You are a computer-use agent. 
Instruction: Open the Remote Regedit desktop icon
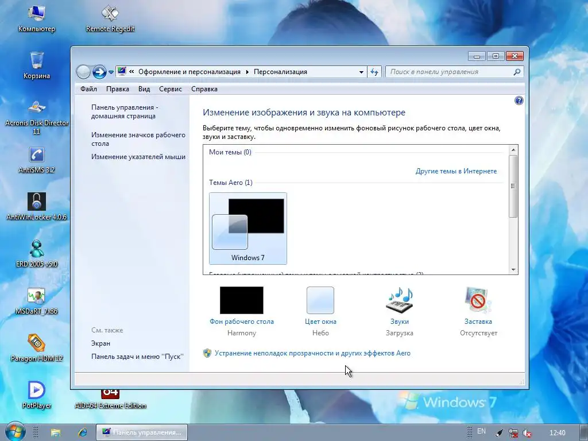click(110, 19)
